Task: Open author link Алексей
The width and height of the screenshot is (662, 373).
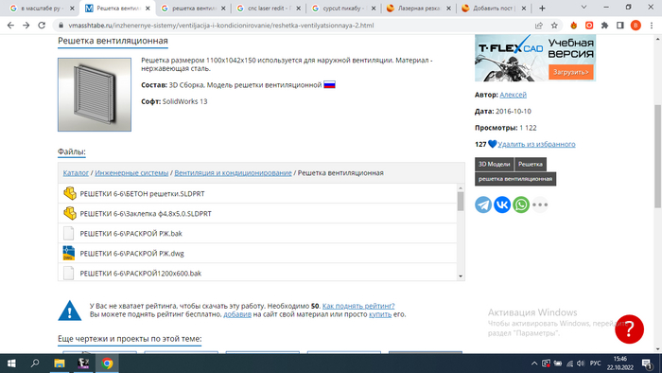Action: (513, 95)
